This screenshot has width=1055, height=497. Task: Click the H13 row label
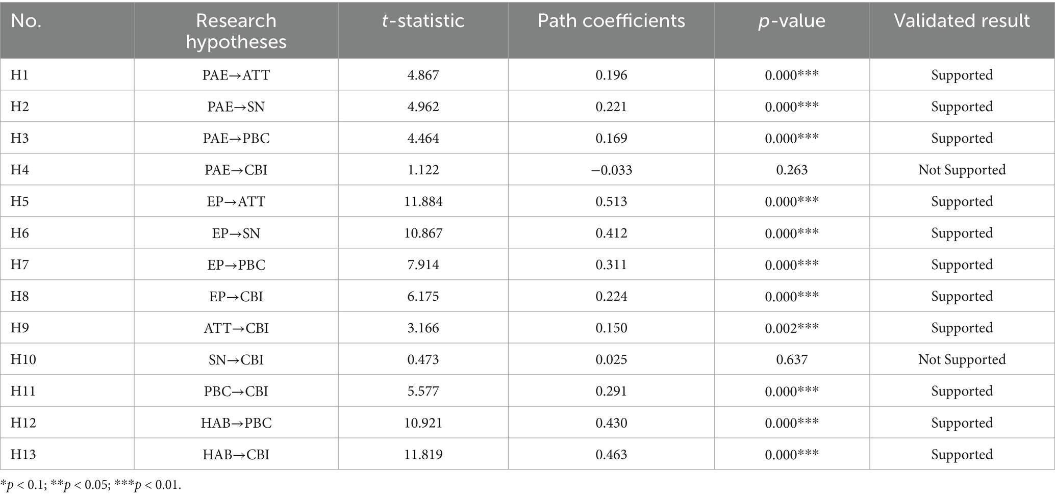click(23, 454)
